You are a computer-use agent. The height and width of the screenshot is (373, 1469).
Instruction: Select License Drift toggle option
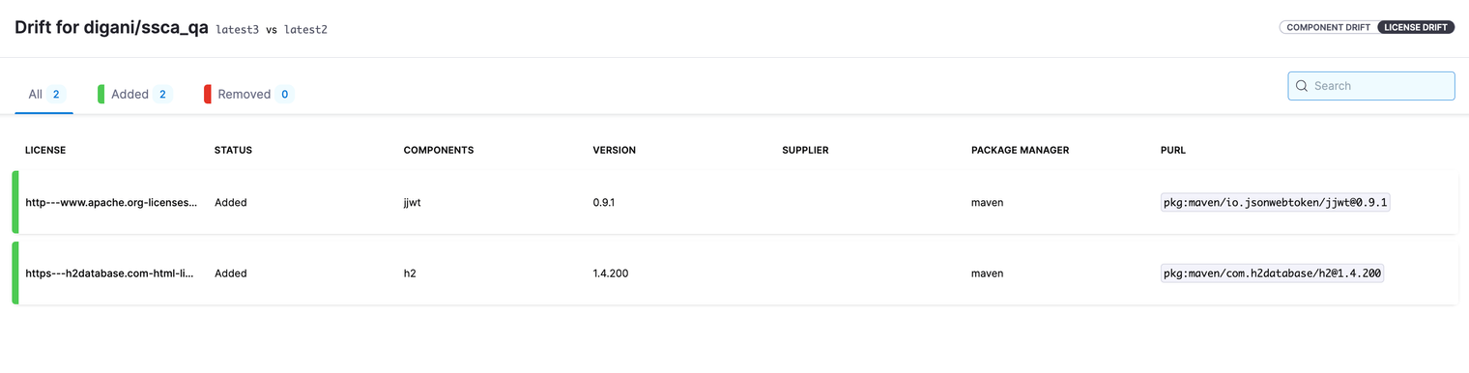pos(1416,27)
